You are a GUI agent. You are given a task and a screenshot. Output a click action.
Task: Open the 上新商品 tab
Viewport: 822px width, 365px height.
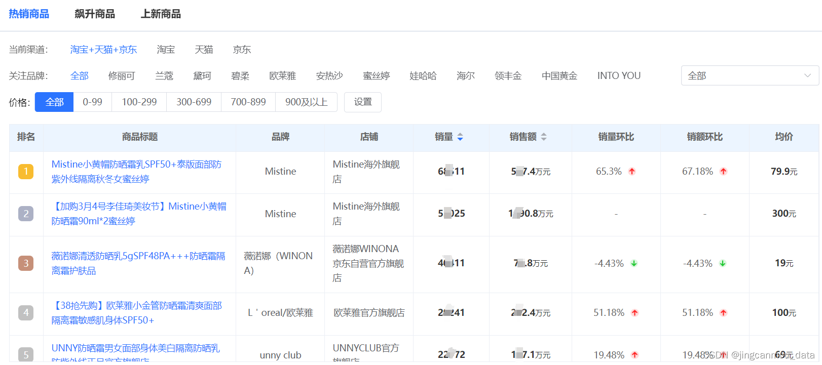pos(161,14)
